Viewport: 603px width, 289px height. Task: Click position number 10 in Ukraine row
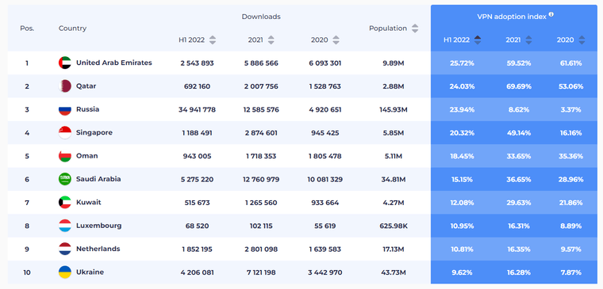(27, 273)
